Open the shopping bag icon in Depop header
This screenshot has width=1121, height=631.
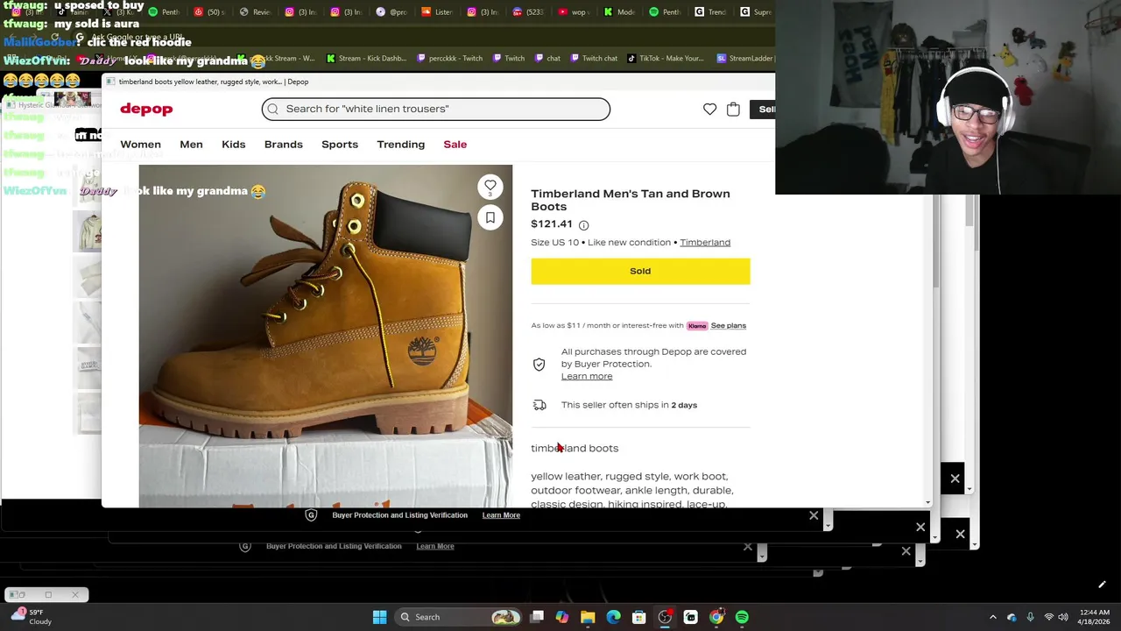[x=733, y=109]
